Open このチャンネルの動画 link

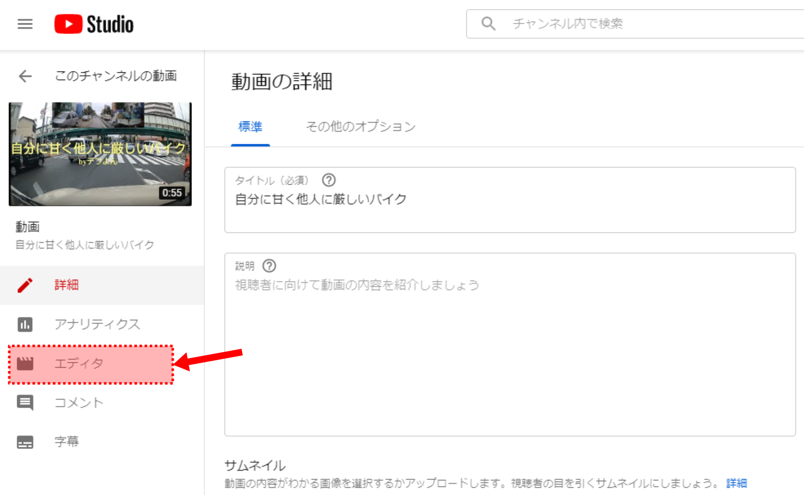pos(116,76)
